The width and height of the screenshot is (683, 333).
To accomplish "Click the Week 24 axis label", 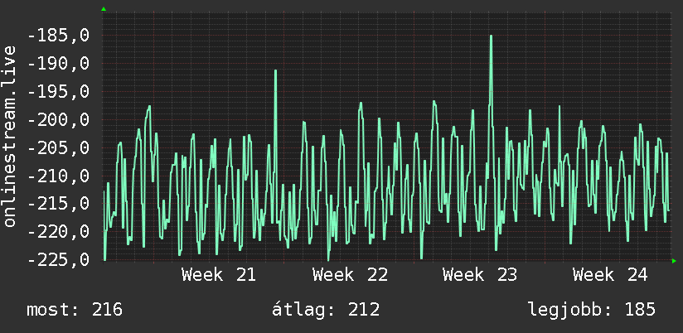I will 610,275.
